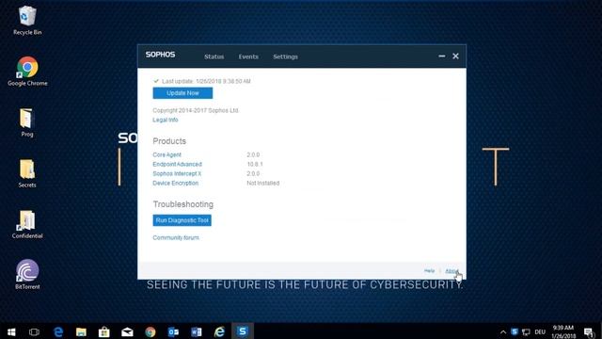
Task: Open File Explorer from the taskbar
Action: pyautogui.click(x=81, y=331)
